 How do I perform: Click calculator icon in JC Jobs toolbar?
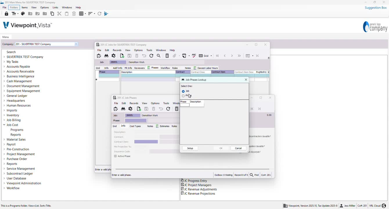pos(167,56)
